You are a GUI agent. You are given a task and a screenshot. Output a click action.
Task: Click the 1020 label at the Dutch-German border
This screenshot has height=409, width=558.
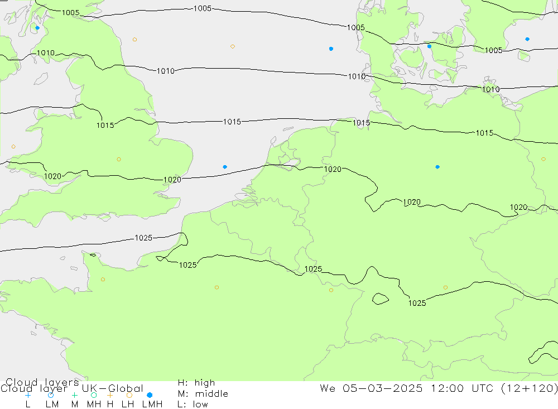(333, 169)
